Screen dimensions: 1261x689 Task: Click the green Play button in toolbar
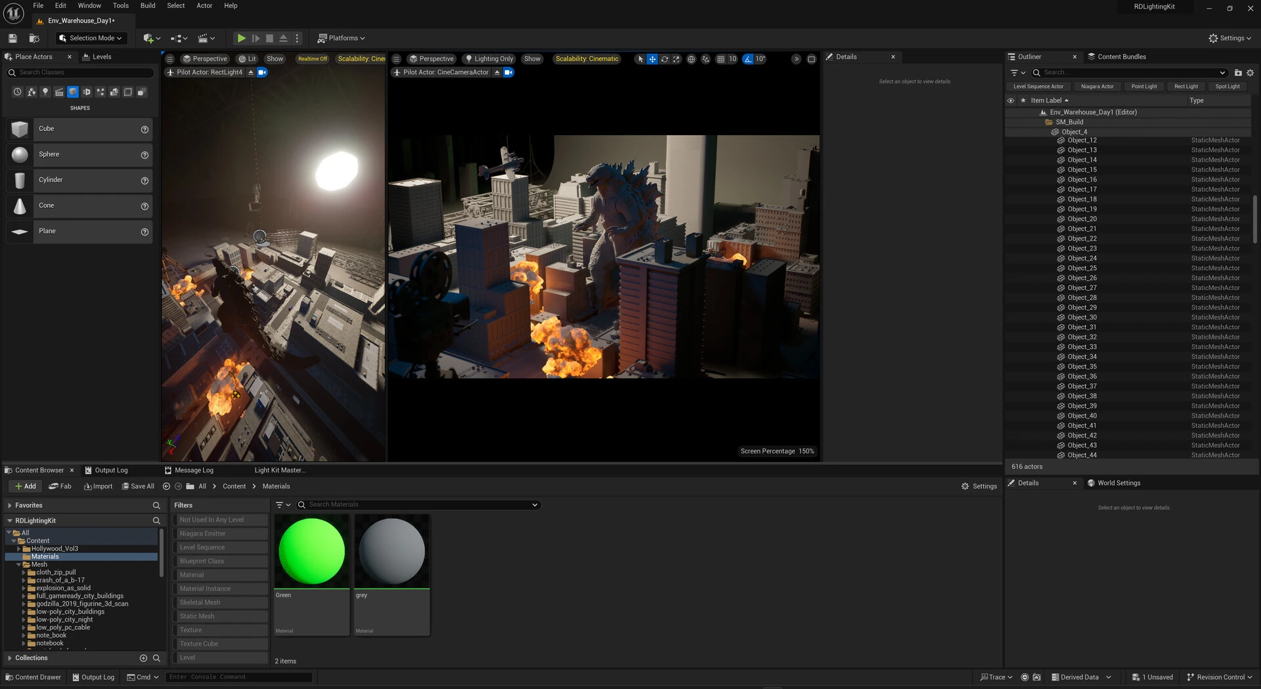[x=241, y=38]
